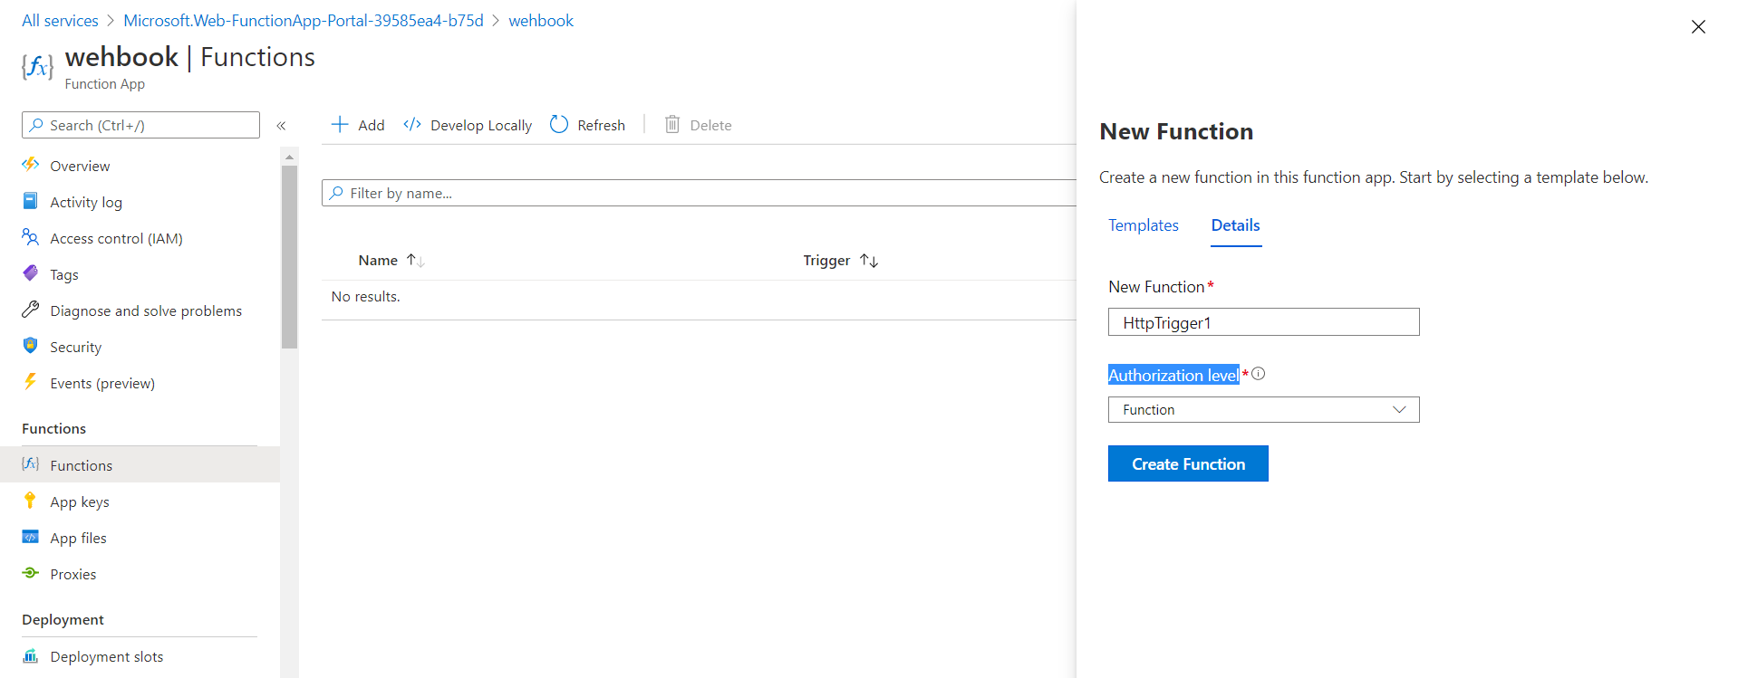This screenshot has width=1738, height=678.
Task: Click the Trigger column header
Action: (826, 261)
